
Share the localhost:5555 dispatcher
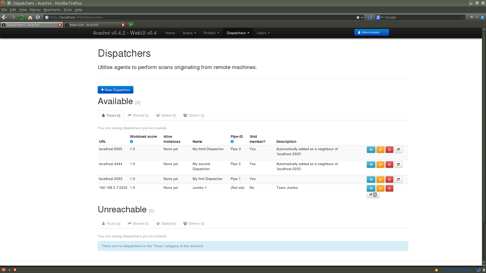(x=398, y=150)
